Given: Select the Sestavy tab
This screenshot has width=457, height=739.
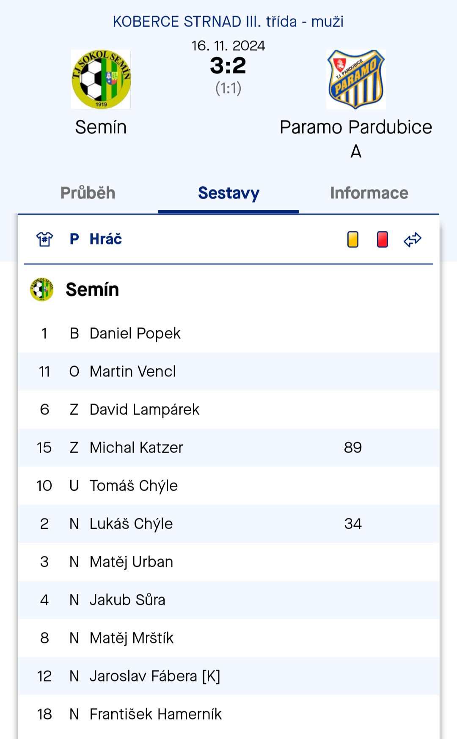Looking at the screenshot, I should [228, 193].
